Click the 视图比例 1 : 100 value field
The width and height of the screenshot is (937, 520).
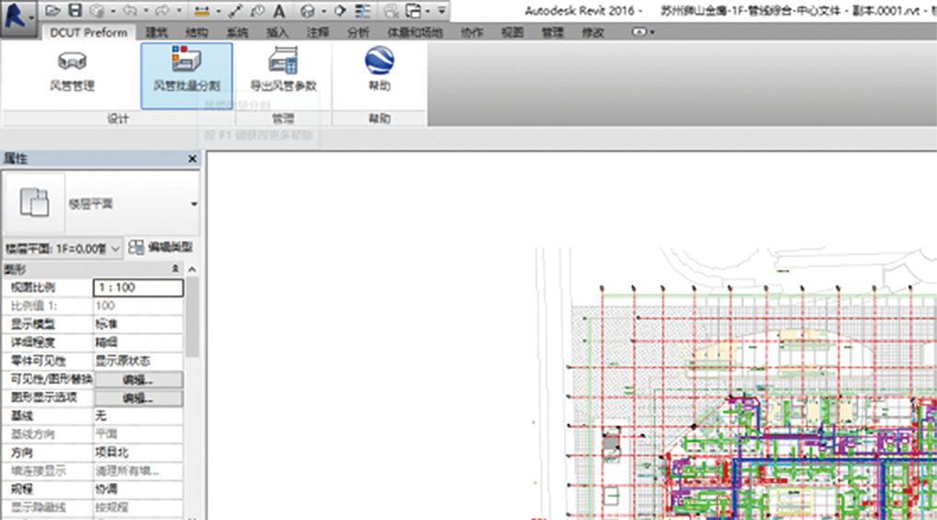(x=138, y=287)
